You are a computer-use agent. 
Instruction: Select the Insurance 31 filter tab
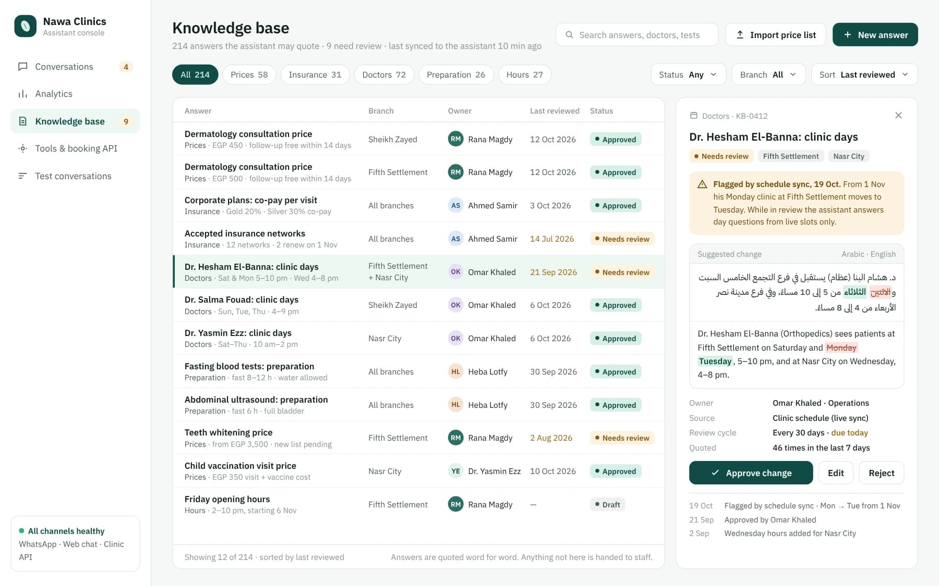pos(315,74)
